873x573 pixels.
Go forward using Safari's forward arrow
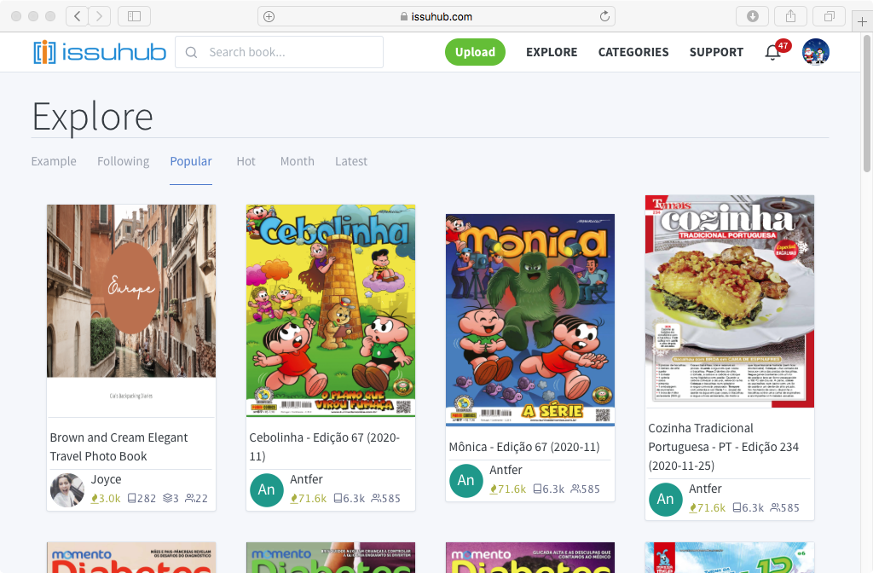click(99, 16)
